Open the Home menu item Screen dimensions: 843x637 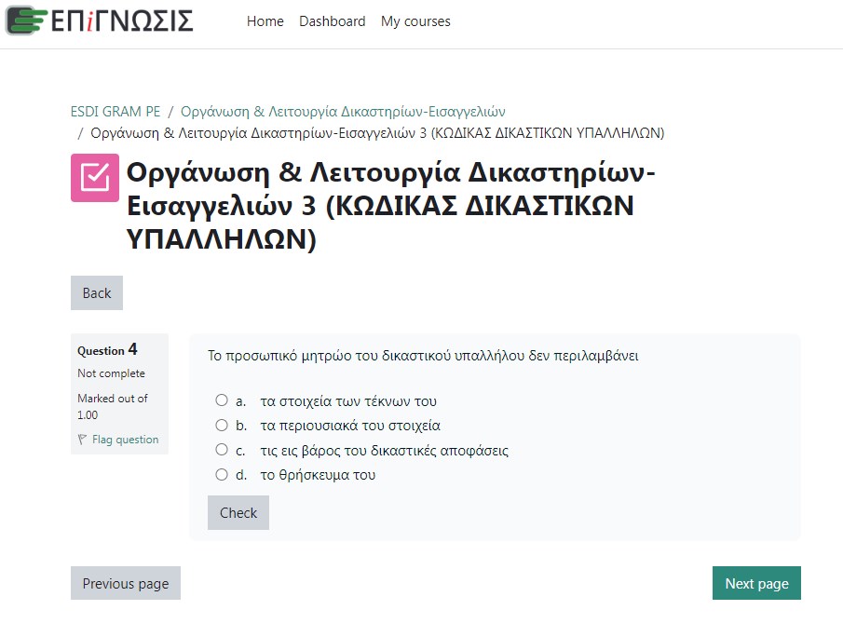[265, 21]
